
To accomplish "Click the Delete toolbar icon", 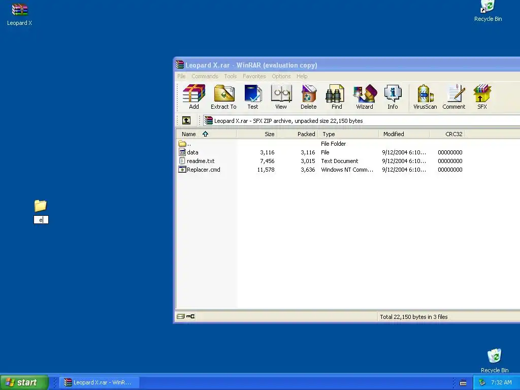I will click(x=308, y=97).
